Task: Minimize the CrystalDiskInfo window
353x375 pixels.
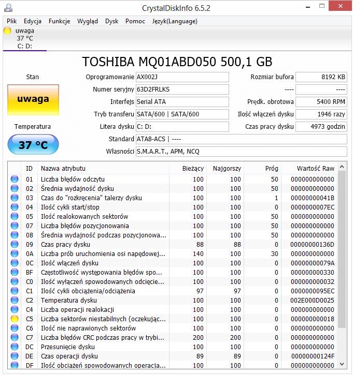Action: (308, 7)
